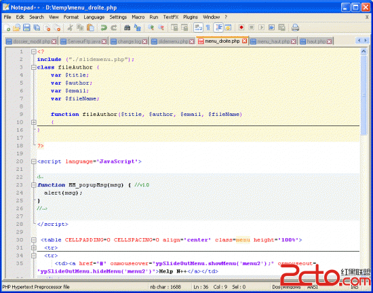Toggle Show Indent Guide button

point(218,28)
